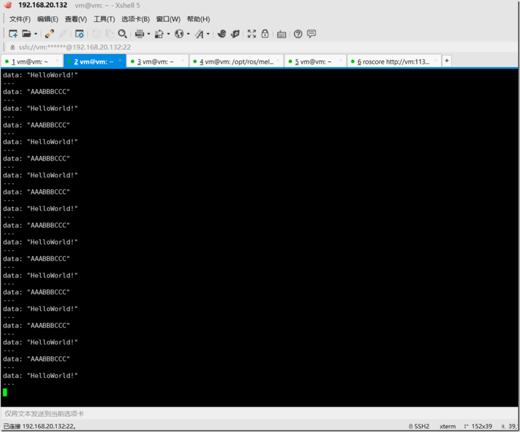
Task: Click the Paste icon in toolbar
Action: (109, 34)
